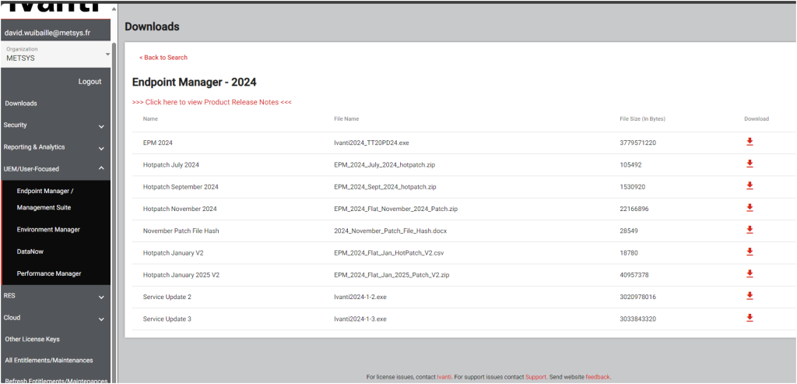This screenshot has height=384, width=797.
Task: Download Service Update 2 executable
Action: pyautogui.click(x=750, y=296)
